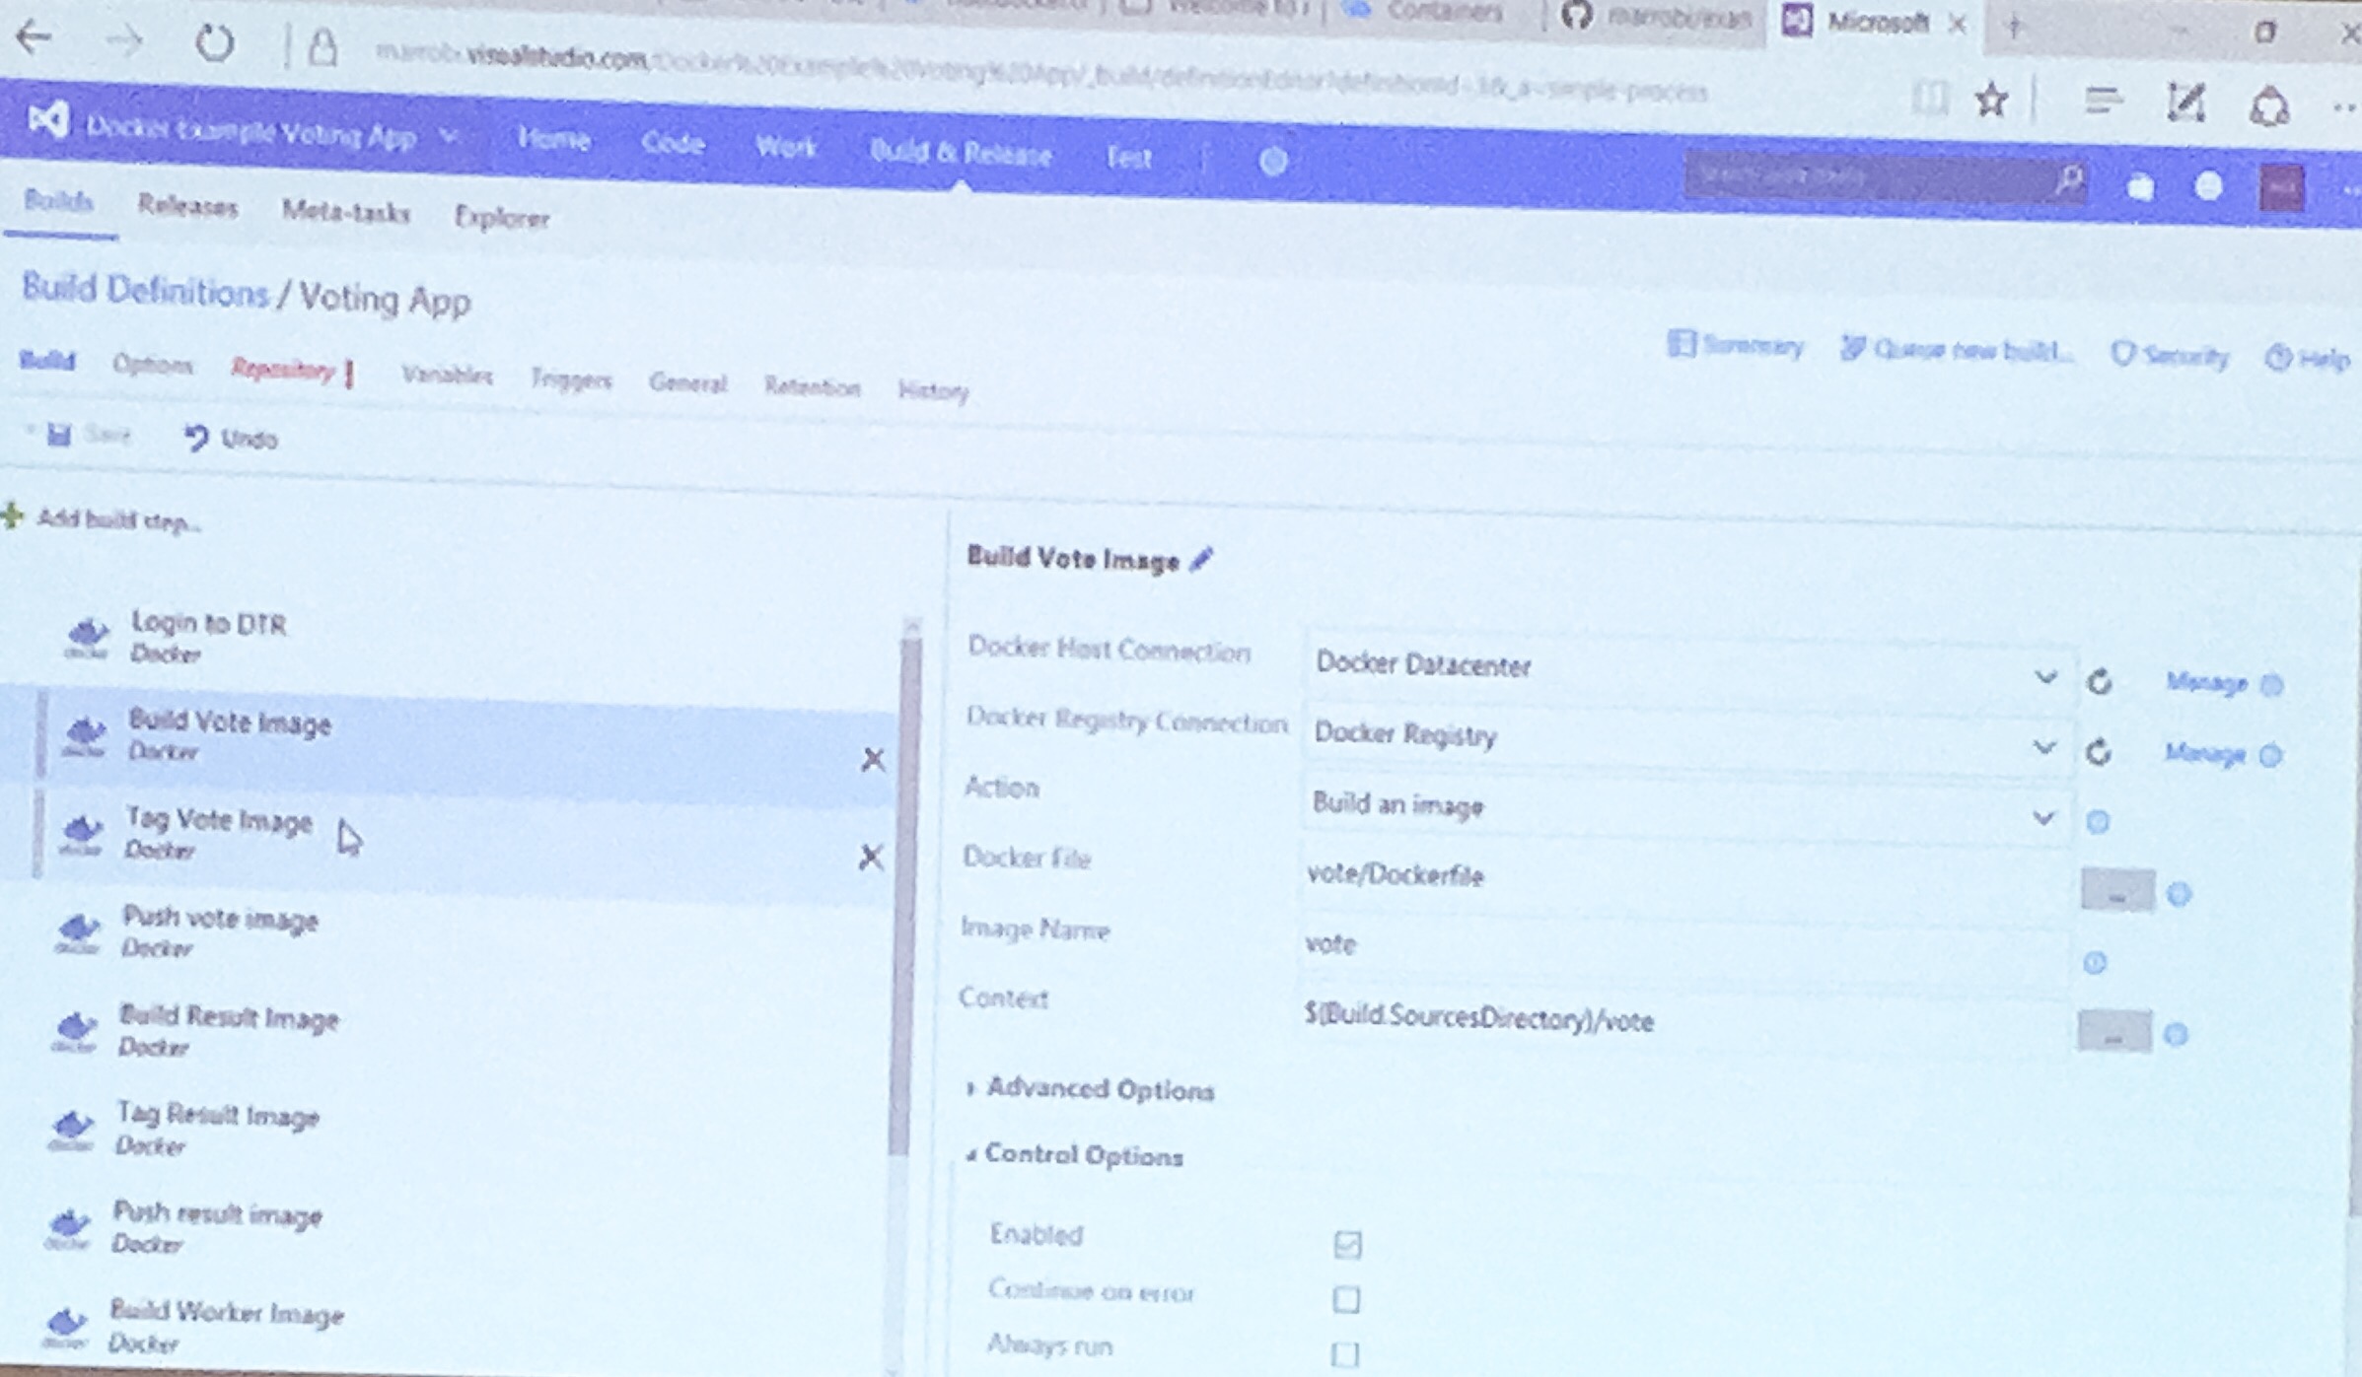Click the Docker icon of Push vote image
Image resolution: width=2362 pixels, height=1377 pixels.
(78, 932)
